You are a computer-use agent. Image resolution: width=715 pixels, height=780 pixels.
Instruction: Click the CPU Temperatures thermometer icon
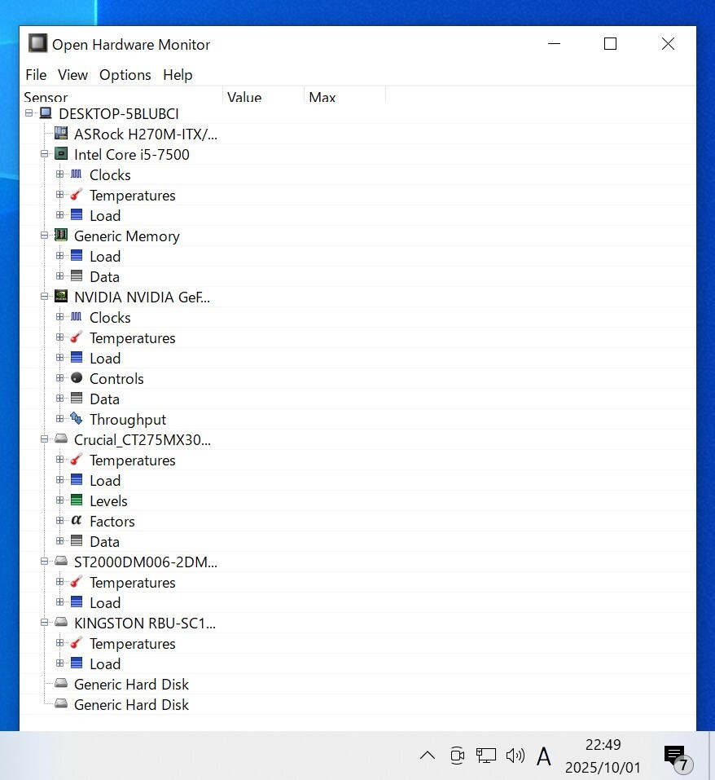(77, 195)
